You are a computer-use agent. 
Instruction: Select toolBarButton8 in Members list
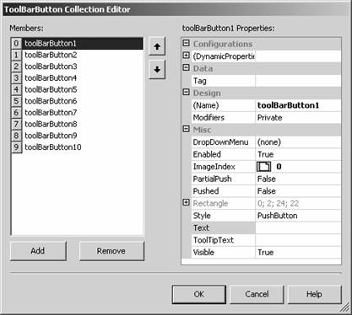[x=83, y=124]
